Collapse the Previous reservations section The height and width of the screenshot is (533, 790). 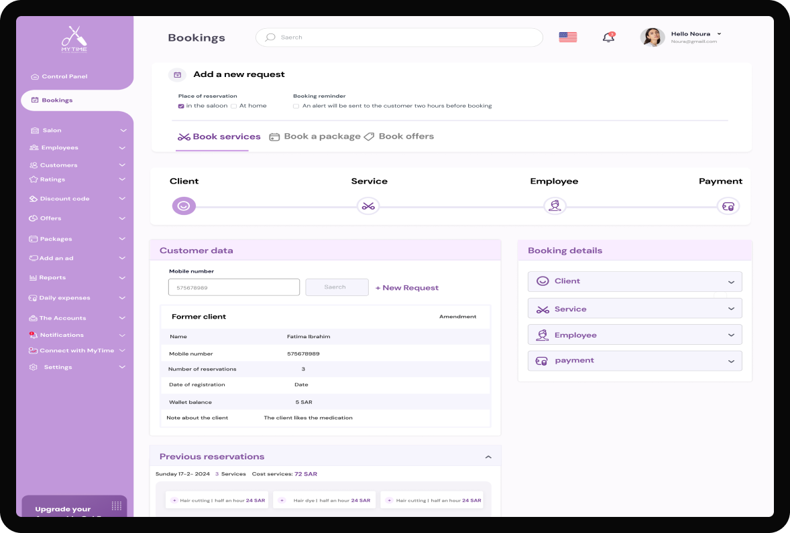488,457
